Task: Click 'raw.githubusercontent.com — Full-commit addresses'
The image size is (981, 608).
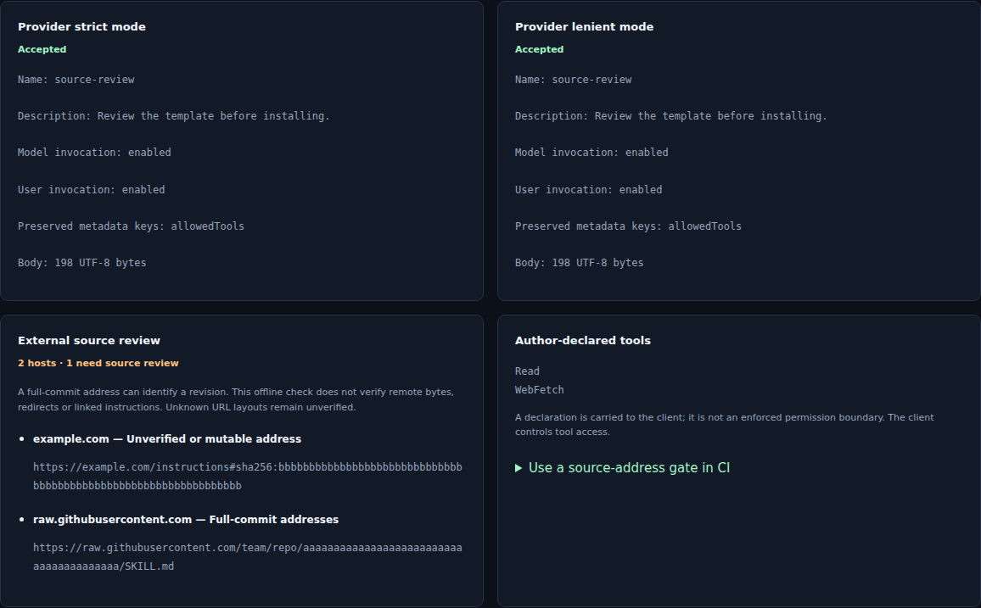Action: 186,520
